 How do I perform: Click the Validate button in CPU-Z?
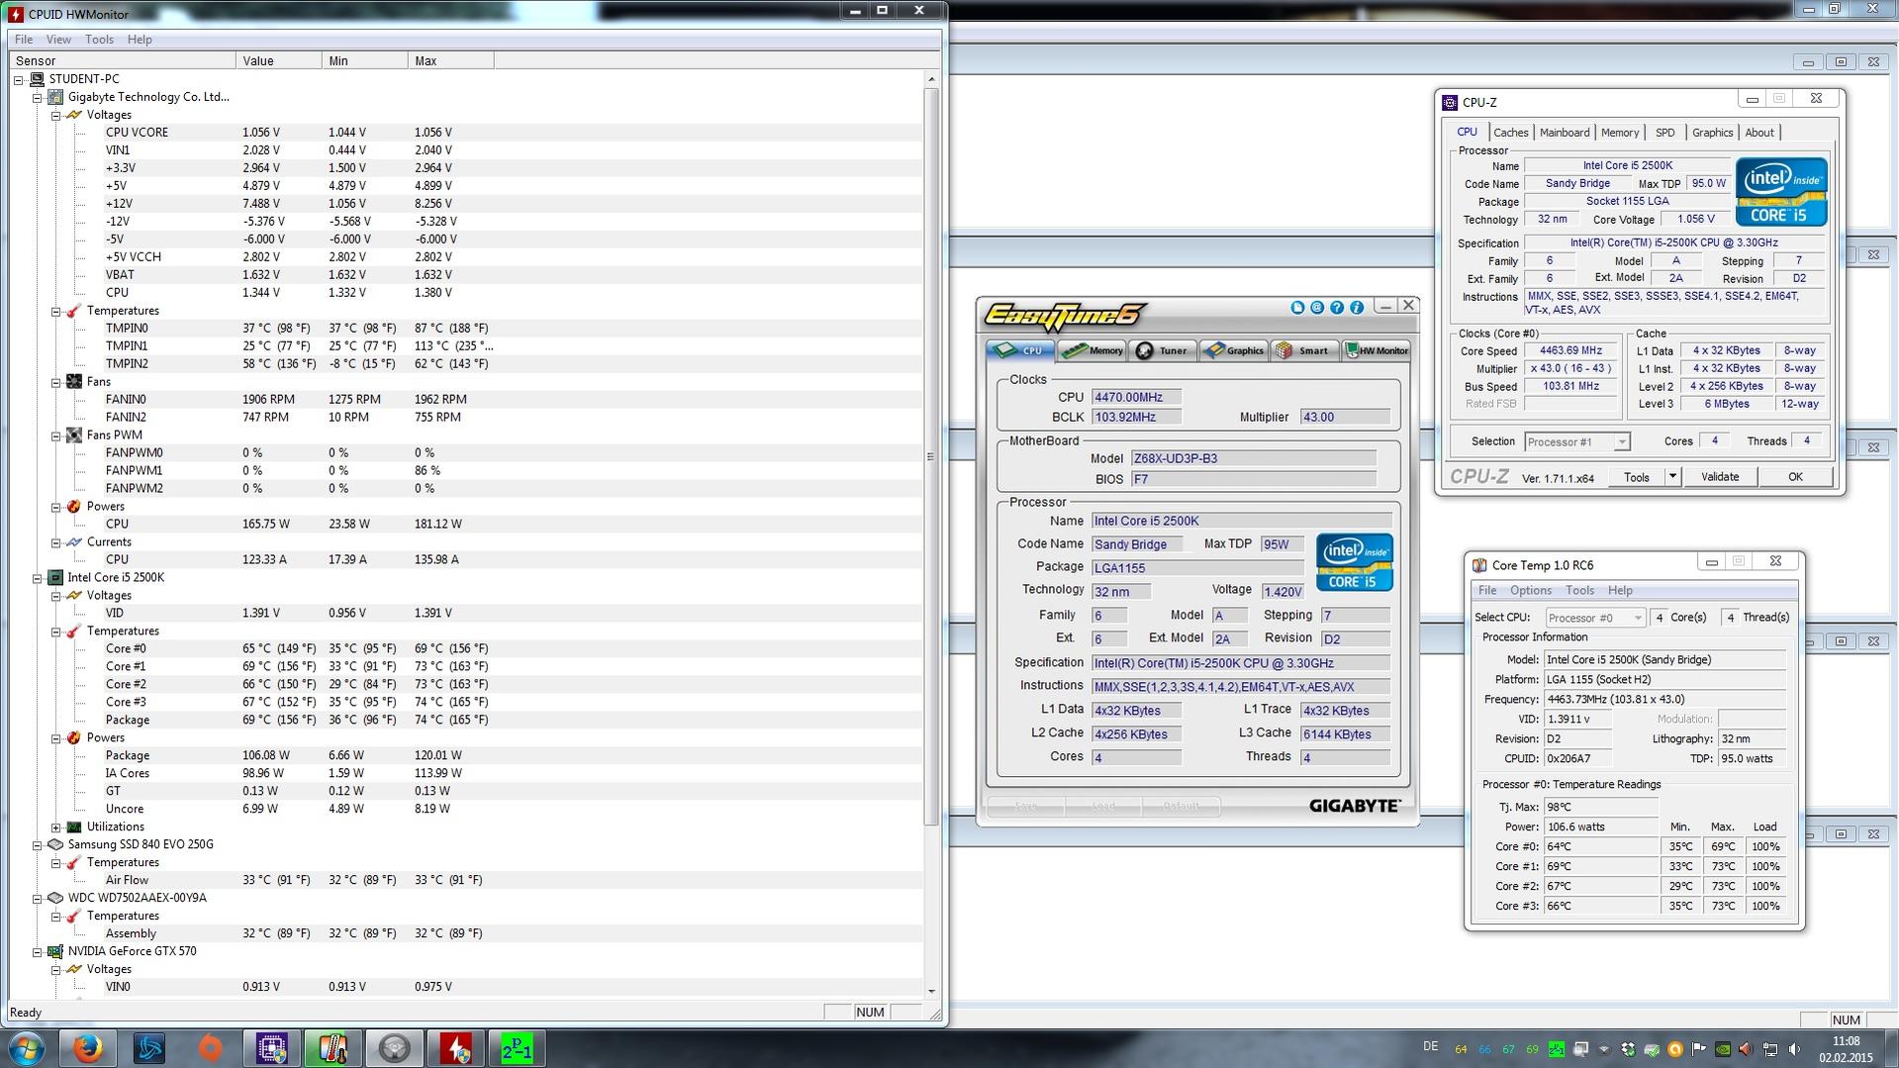1720,477
